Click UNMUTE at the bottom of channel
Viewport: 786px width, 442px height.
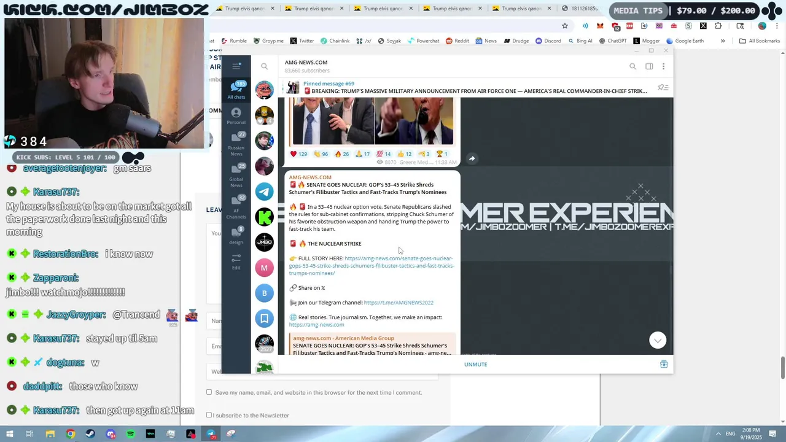pyautogui.click(x=475, y=365)
